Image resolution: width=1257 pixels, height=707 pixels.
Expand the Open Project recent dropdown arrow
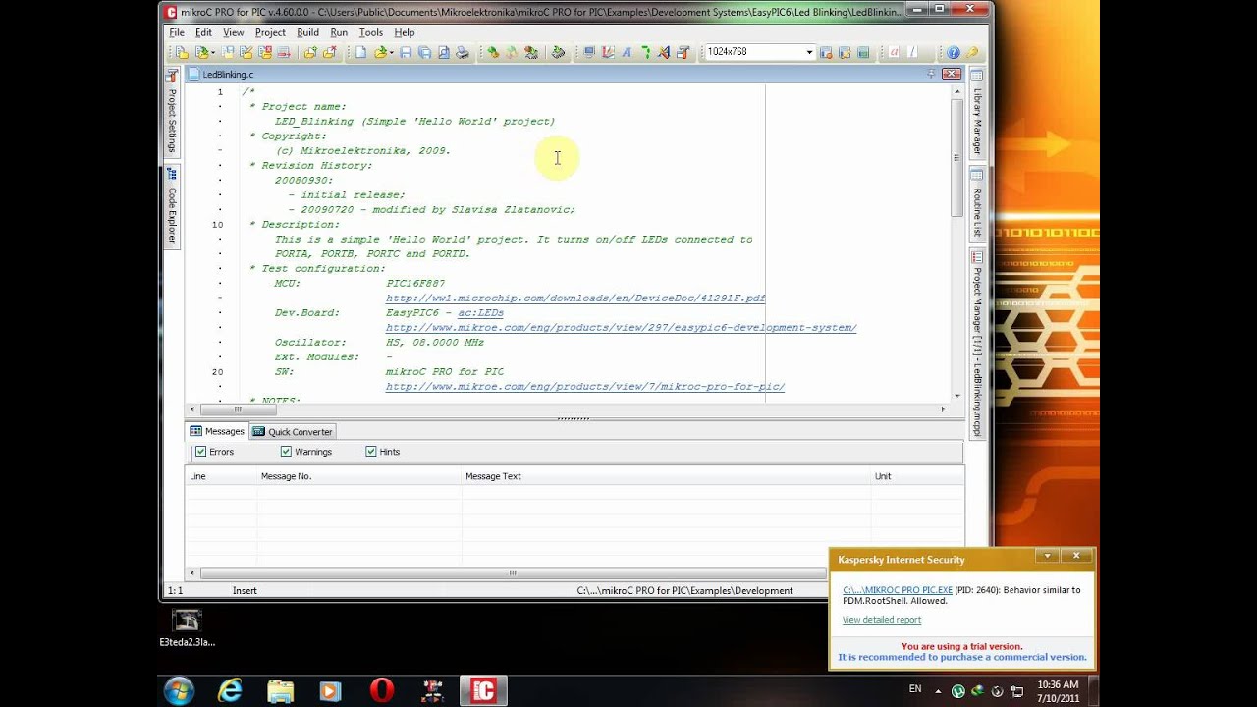click(x=212, y=52)
